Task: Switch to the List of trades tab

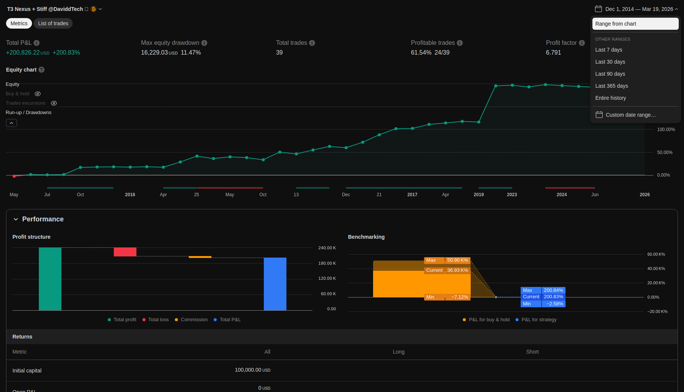Action: click(x=53, y=23)
